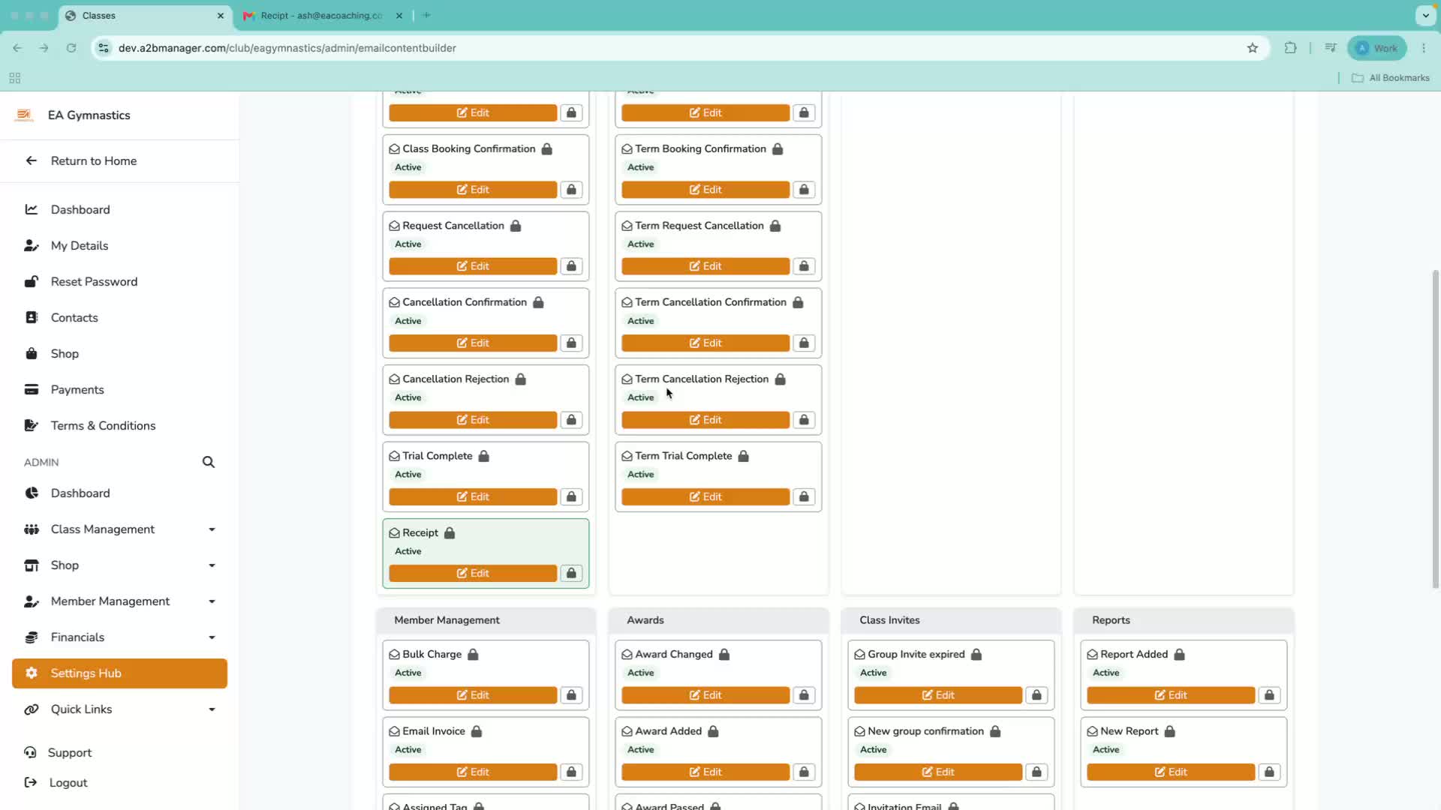Viewport: 1441px width, 810px height.
Task: Click the lock button in Receipt card
Action: 571,573
